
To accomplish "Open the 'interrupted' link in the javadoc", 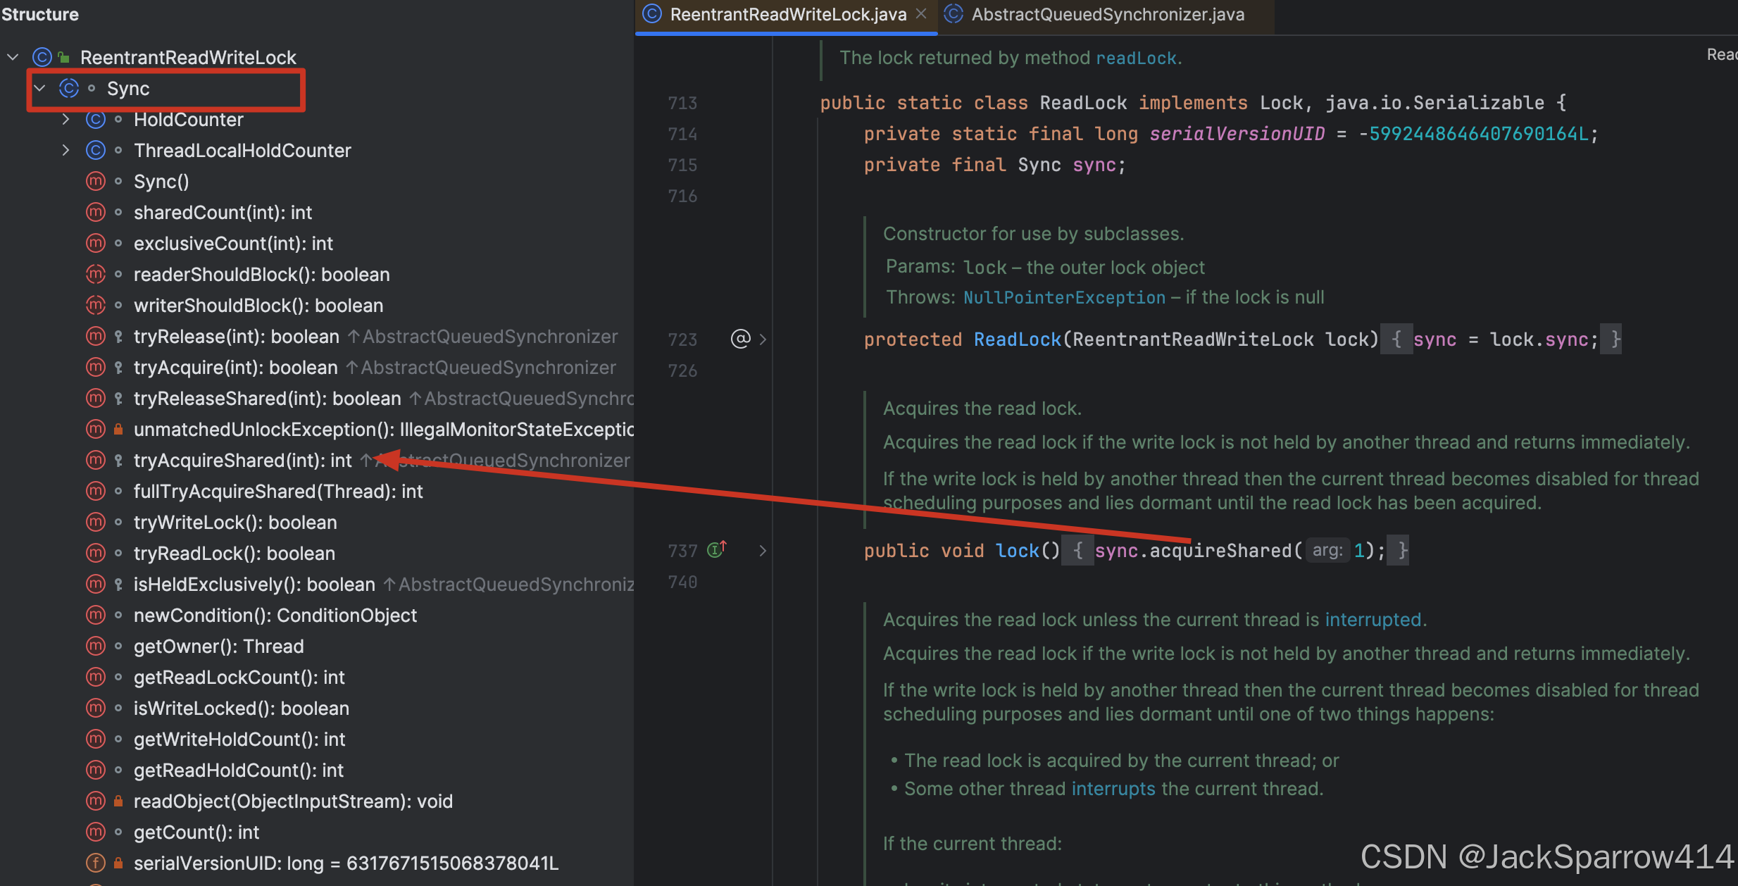I will pyautogui.click(x=1373, y=620).
